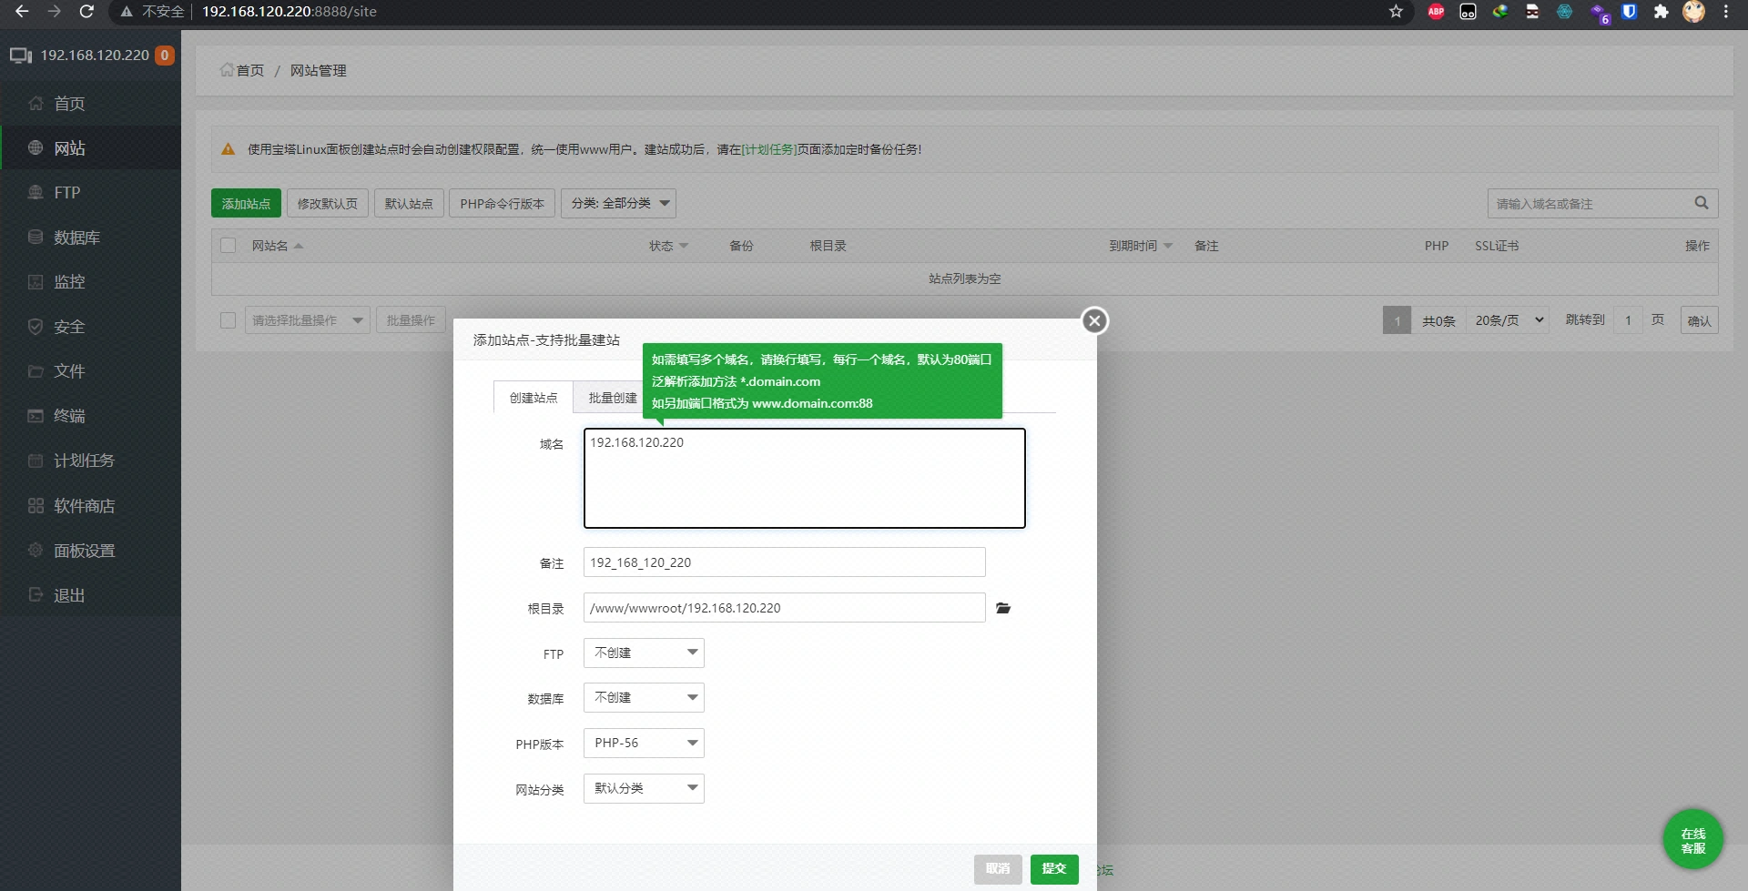Click the PHP命令行版本 button
Screen dimensions: 1748x891
(x=502, y=203)
